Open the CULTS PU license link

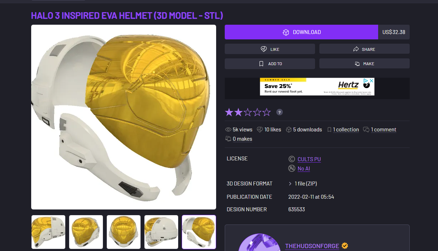pyautogui.click(x=309, y=159)
